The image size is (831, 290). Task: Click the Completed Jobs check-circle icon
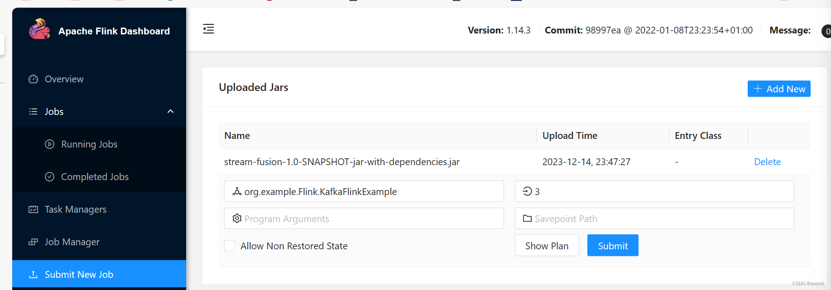click(50, 177)
